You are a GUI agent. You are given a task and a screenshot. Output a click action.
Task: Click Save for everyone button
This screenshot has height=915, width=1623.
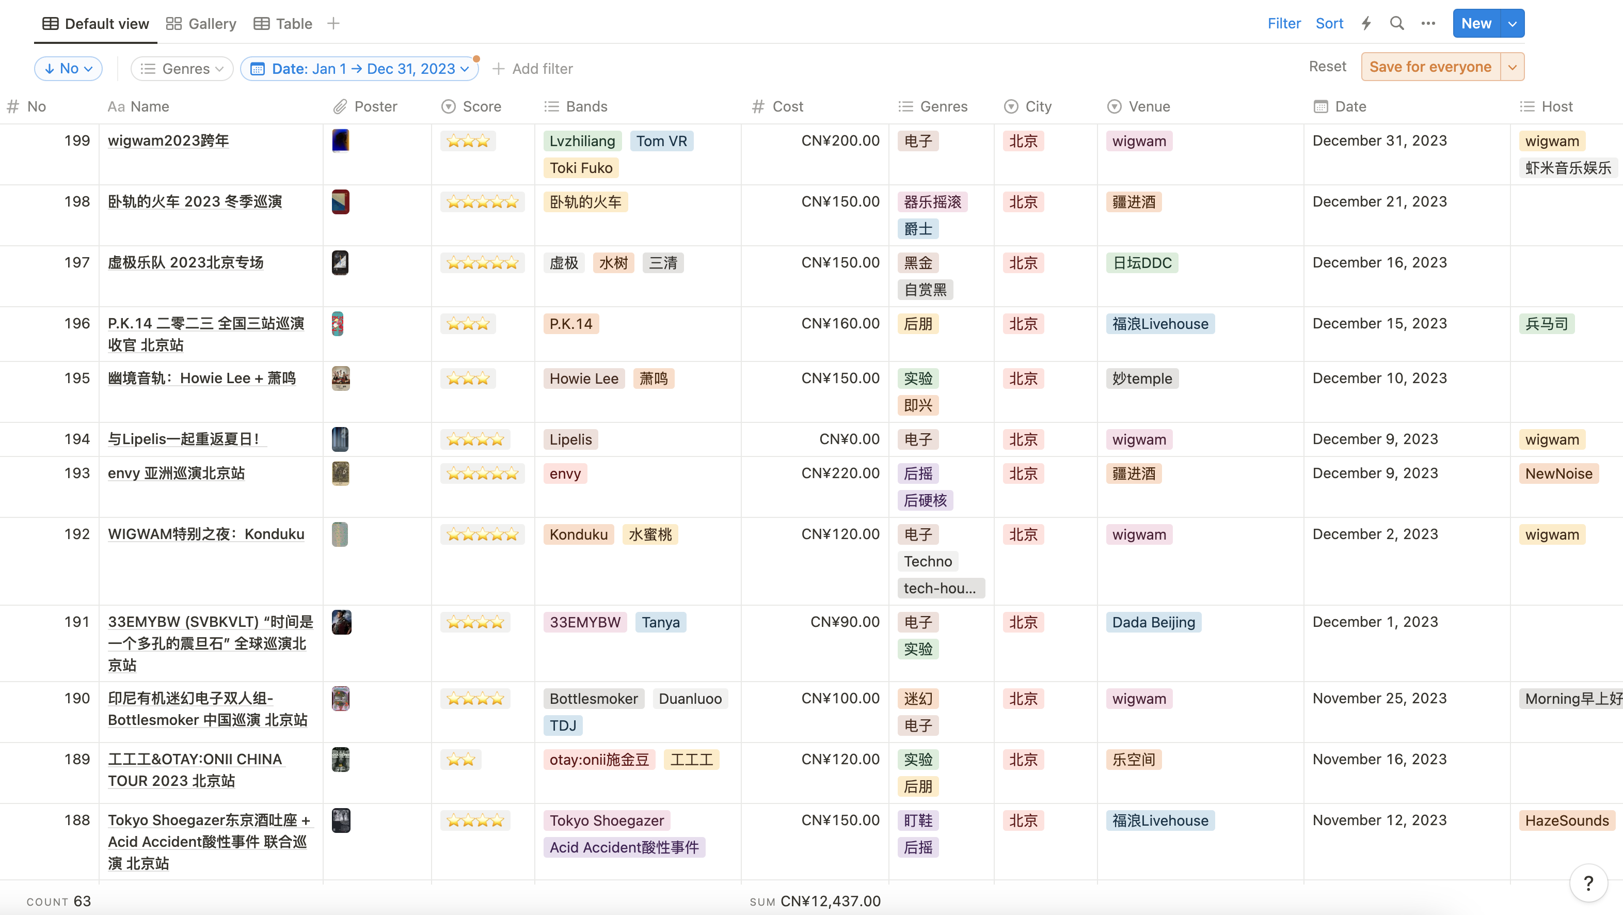pyautogui.click(x=1430, y=67)
